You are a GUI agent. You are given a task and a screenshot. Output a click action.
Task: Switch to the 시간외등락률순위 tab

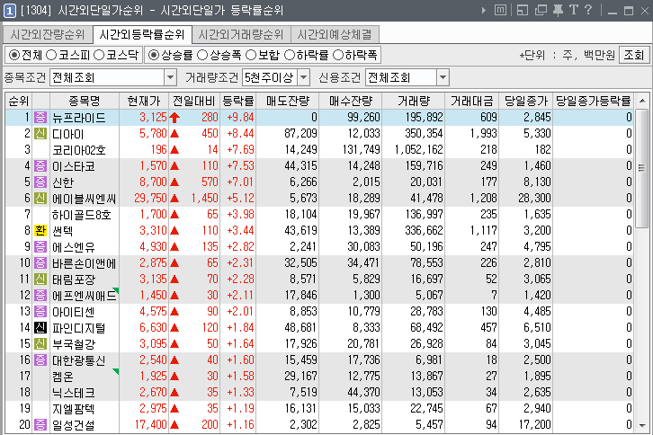[x=142, y=34]
